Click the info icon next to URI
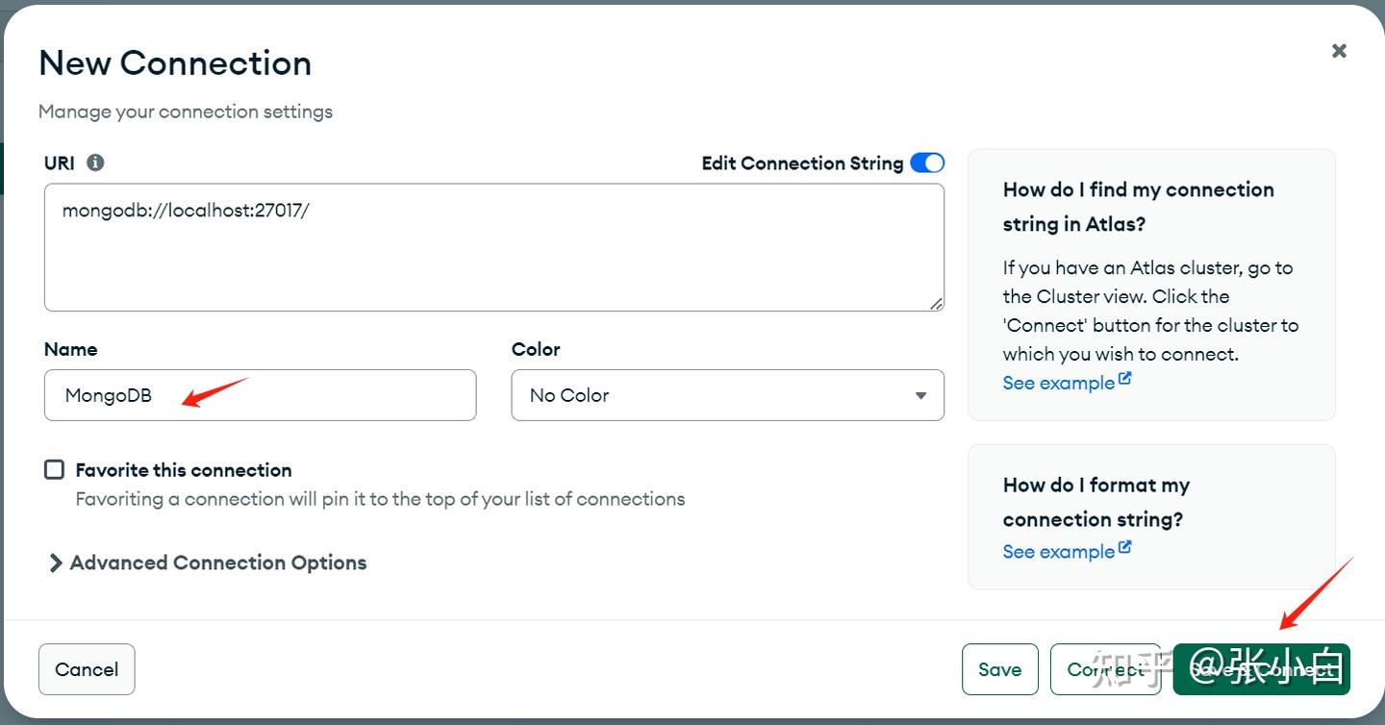The height and width of the screenshot is (725, 1385). [x=95, y=162]
